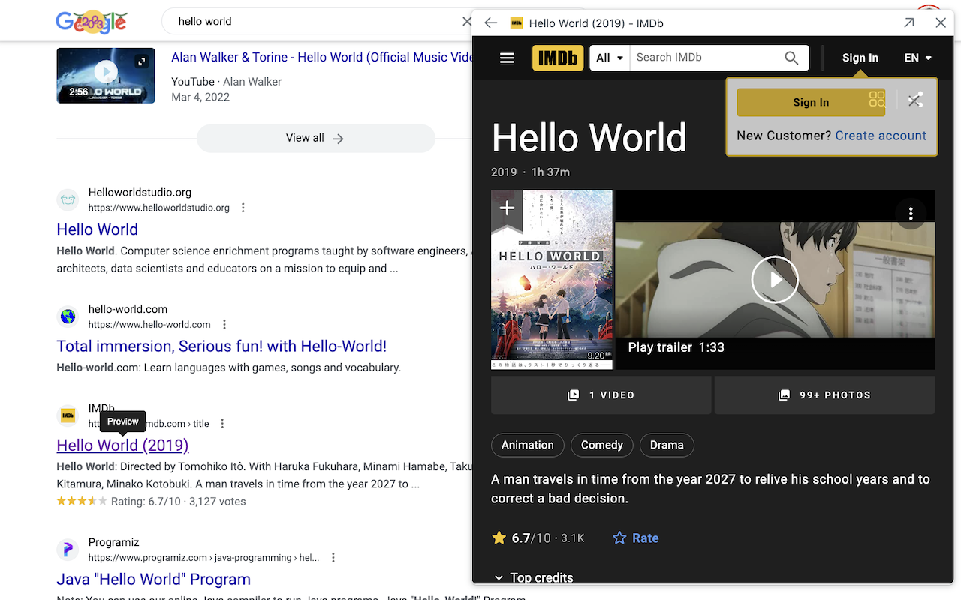Screen dimensions: 961x600
Task: Add Hello World poster to watchlist
Action: click(x=507, y=208)
